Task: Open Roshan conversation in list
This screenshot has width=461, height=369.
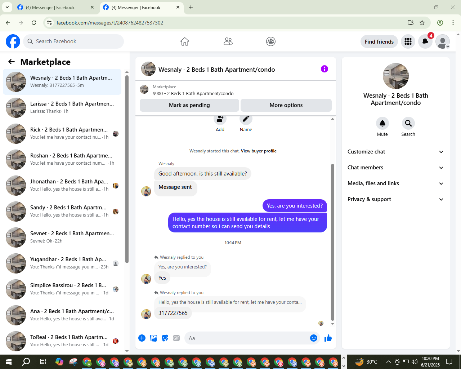Action: 62,160
